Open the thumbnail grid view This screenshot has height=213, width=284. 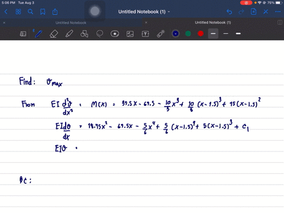[18, 12]
